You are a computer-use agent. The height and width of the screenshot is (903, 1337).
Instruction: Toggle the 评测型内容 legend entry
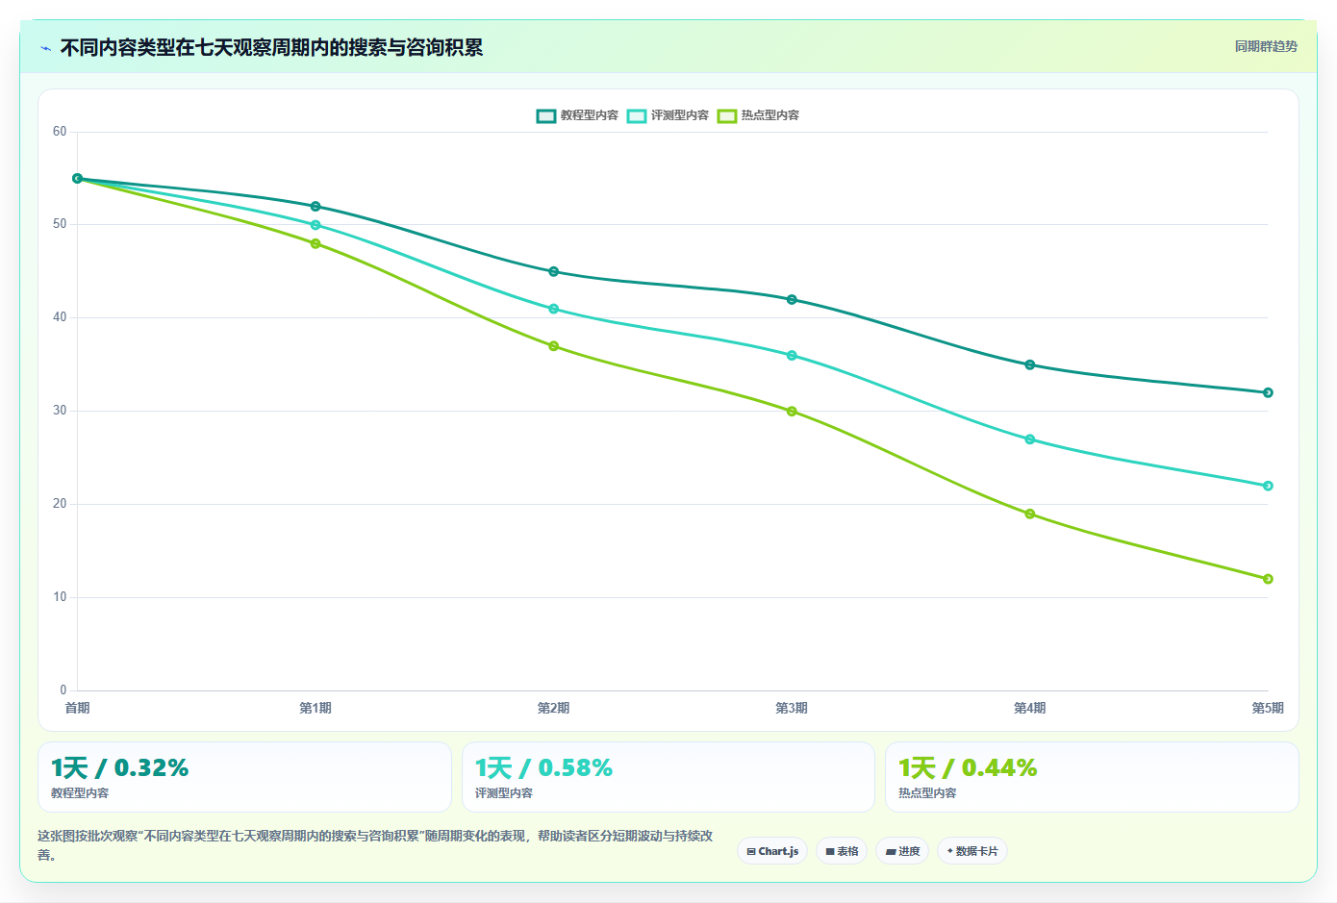point(668,115)
